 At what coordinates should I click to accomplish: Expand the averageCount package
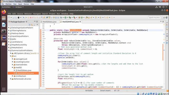pos(12,59)
